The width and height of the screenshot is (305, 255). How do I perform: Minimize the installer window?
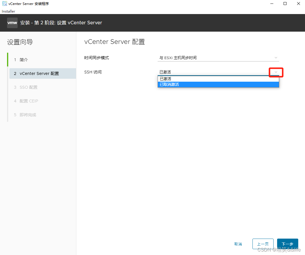click(272, 4)
